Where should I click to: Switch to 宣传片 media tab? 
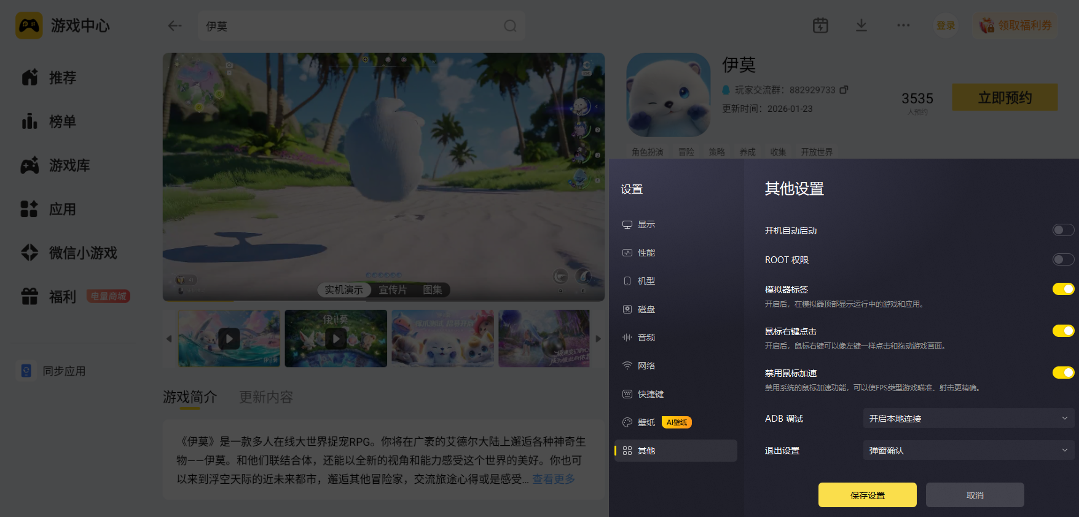pyautogui.click(x=393, y=290)
